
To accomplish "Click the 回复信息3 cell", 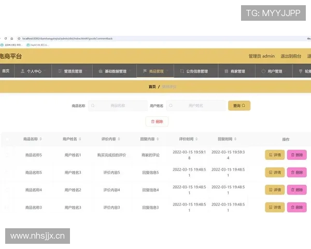I will pos(150,208).
